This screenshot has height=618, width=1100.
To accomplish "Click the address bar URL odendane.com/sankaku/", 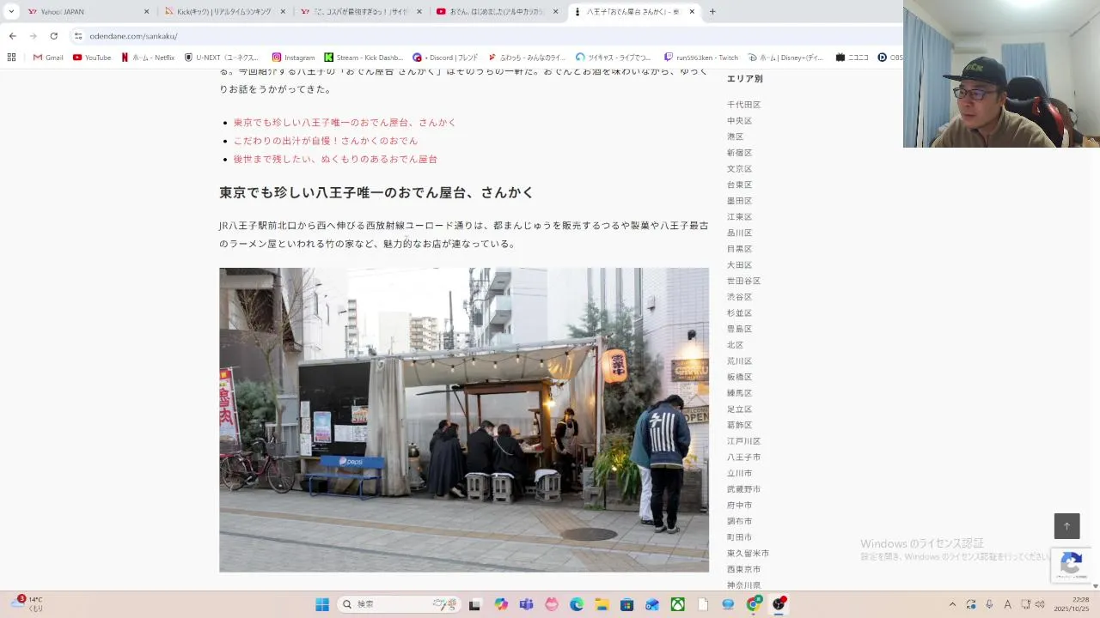I will tap(133, 36).
